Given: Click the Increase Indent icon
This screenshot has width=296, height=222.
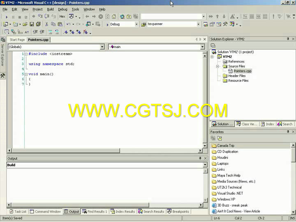Looking at the screenshot, I should click(x=42, y=32).
